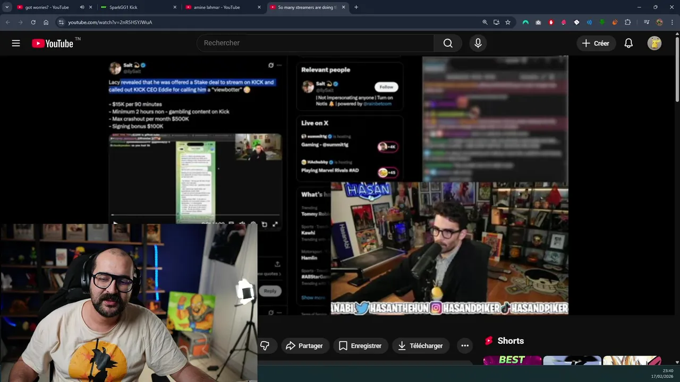The height and width of the screenshot is (382, 680).
Task: Start voice search with microphone icon
Action: click(x=478, y=43)
